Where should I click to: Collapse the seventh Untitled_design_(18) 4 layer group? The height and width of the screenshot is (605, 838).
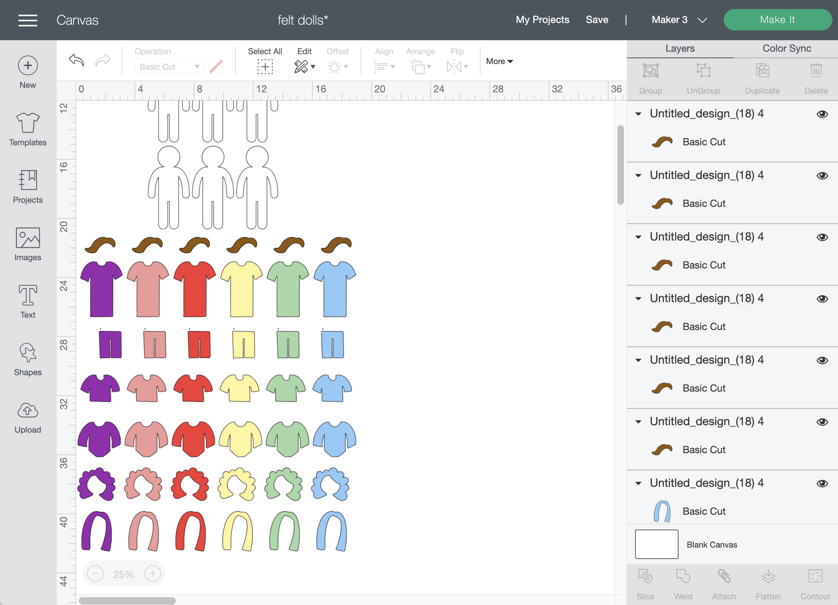(638, 484)
